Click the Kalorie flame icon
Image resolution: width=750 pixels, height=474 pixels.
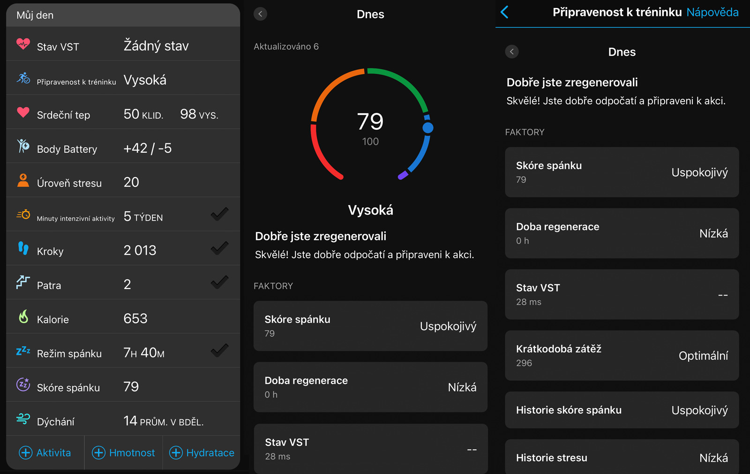tap(23, 317)
